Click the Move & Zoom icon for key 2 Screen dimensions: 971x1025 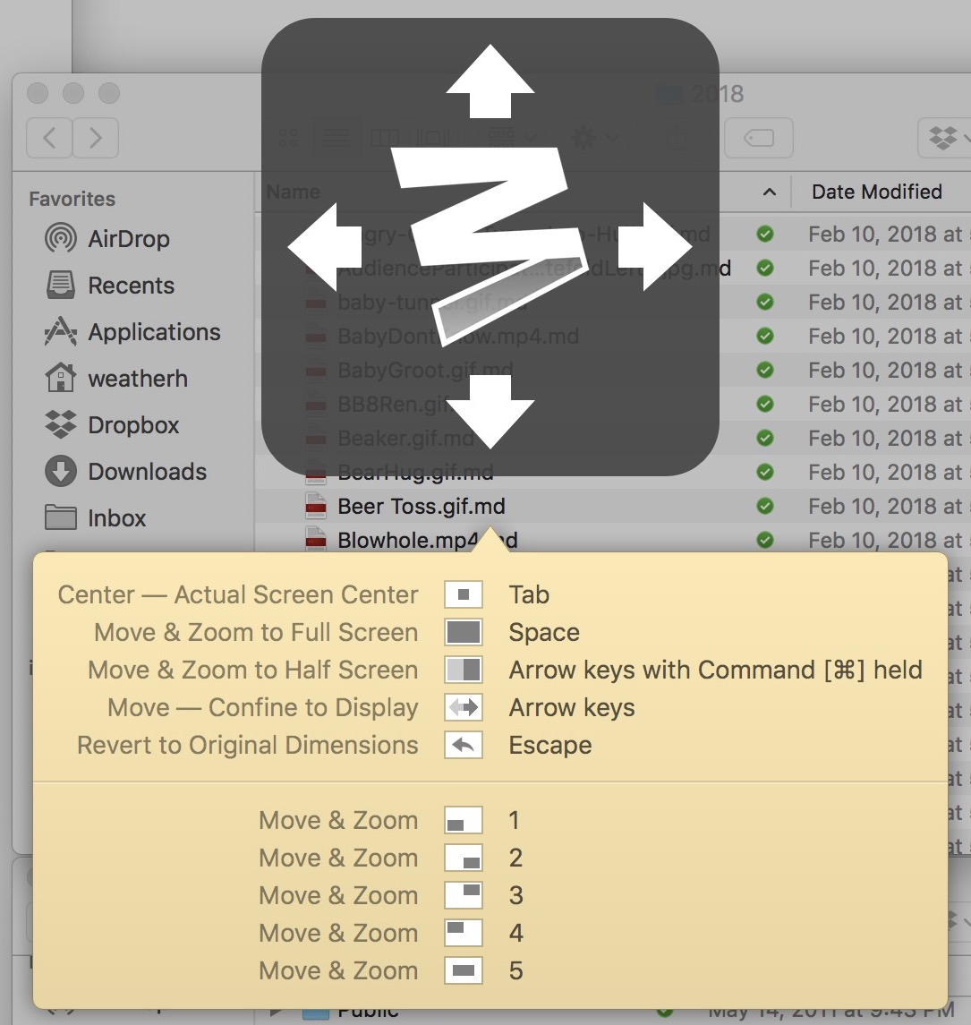pyautogui.click(x=464, y=858)
